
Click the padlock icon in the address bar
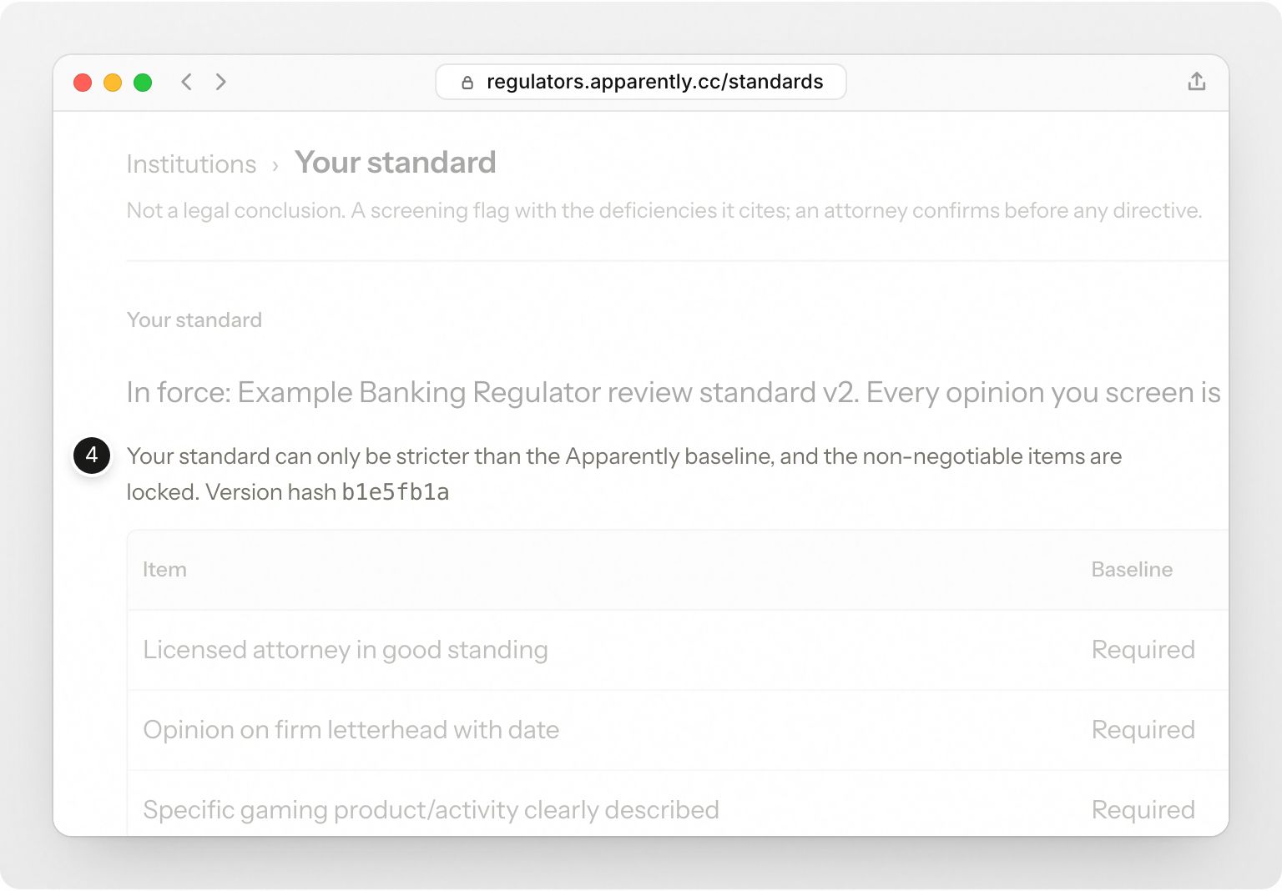click(467, 82)
